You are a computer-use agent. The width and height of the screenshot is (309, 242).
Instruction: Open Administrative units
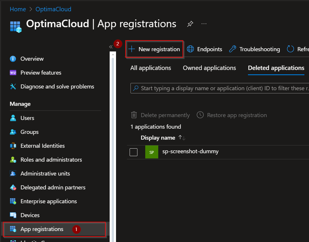click(45, 173)
